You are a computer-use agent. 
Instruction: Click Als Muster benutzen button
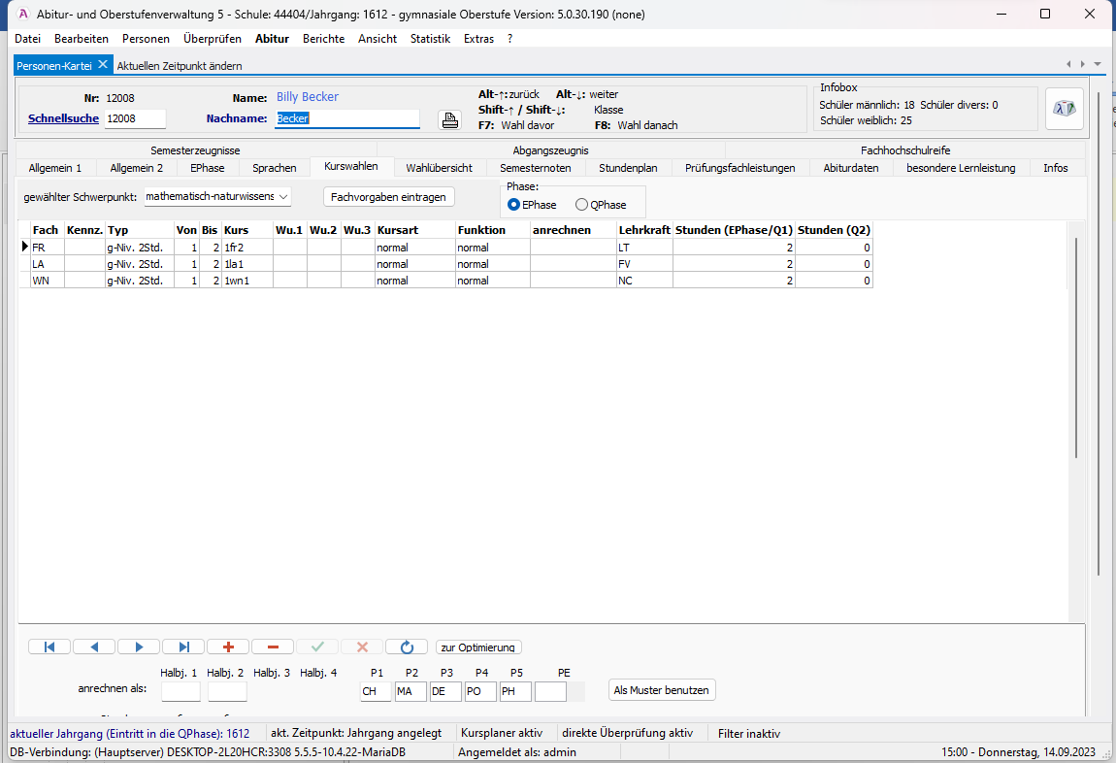click(661, 690)
